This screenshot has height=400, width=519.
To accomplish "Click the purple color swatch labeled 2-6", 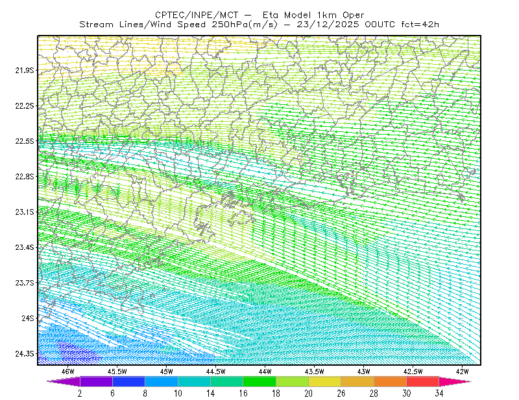I will coord(96,381).
